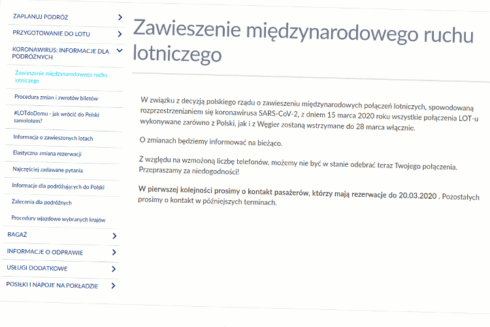Open Zalecenia dla podróżnych link
Image resolution: width=490 pixels, height=327 pixels.
coord(42,202)
